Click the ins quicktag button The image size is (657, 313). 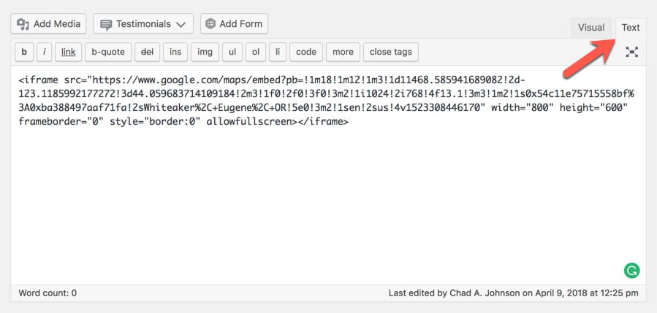point(175,52)
